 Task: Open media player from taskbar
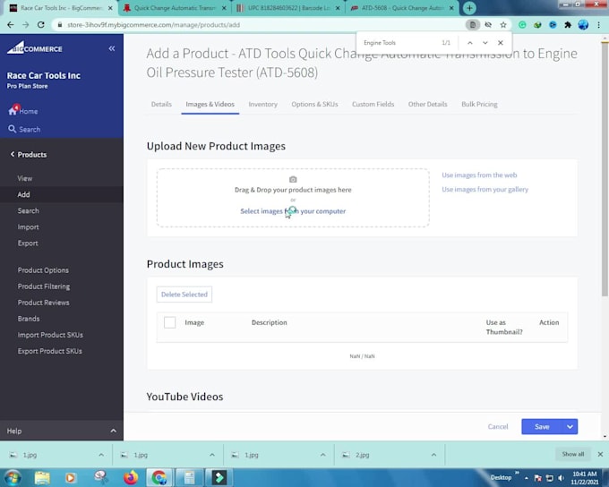click(x=70, y=477)
